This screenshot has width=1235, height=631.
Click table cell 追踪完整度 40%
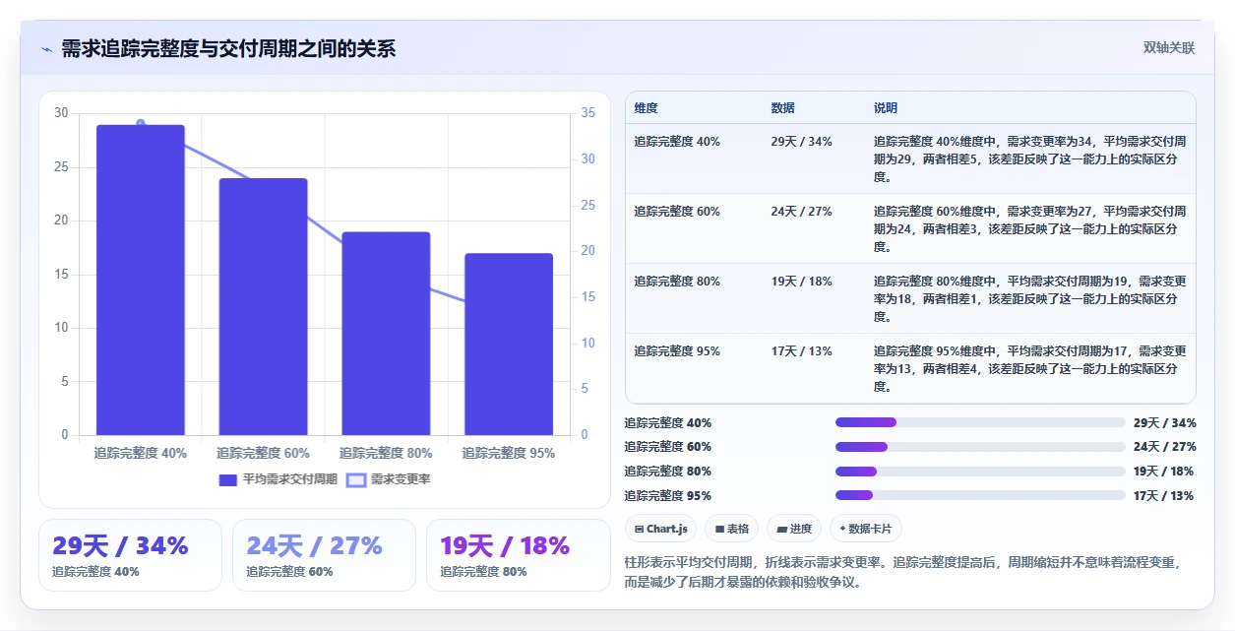click(x=677, y=142)
